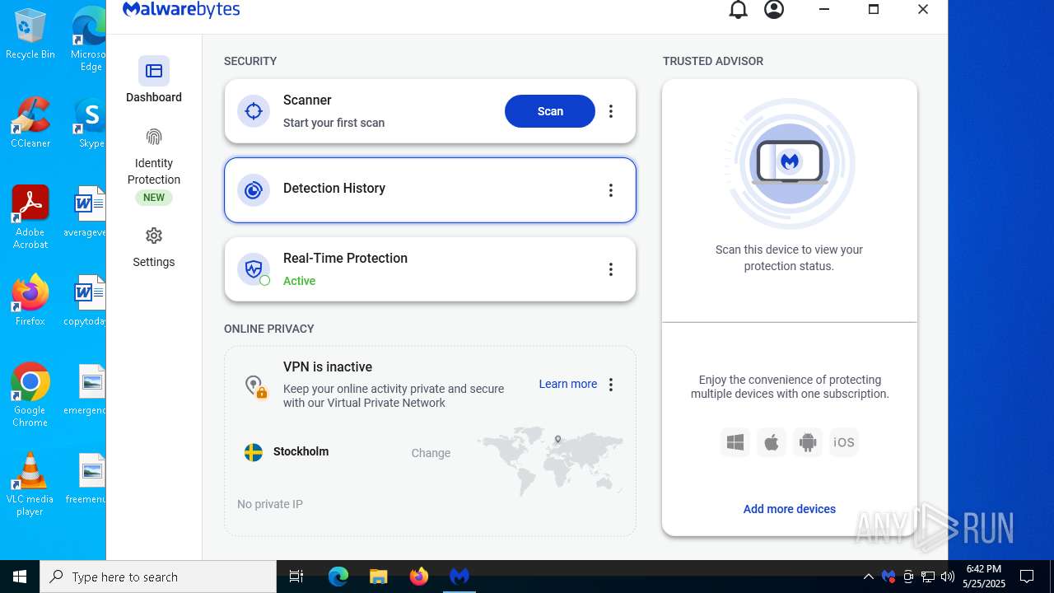1054x593 pixels.
Task: Click the Scanner crosshair icon
Action: coord(254,111)
